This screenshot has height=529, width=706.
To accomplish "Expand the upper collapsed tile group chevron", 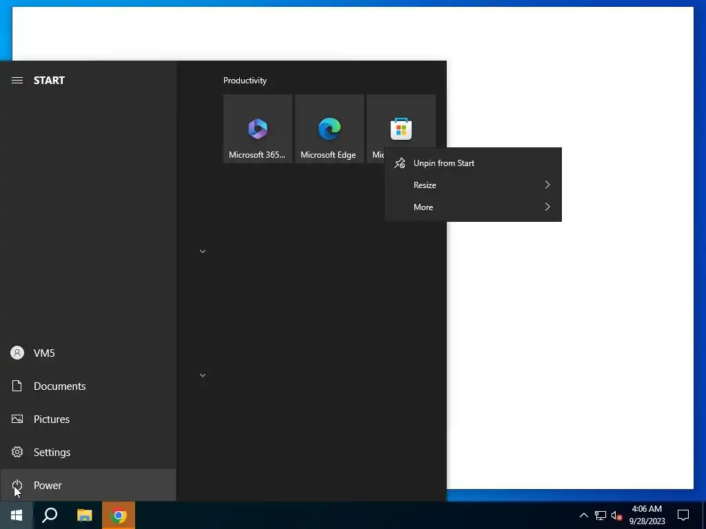I will [x=203, y=251].
